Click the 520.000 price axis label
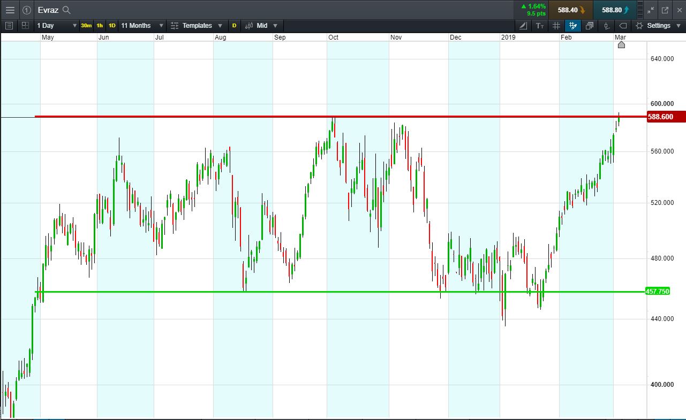Screen dimensions: 686x420 (662, 203)
